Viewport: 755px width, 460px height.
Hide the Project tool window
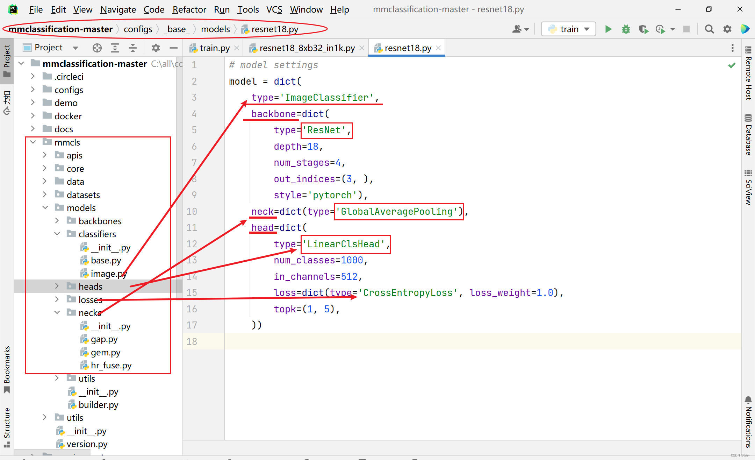[173, 48]
